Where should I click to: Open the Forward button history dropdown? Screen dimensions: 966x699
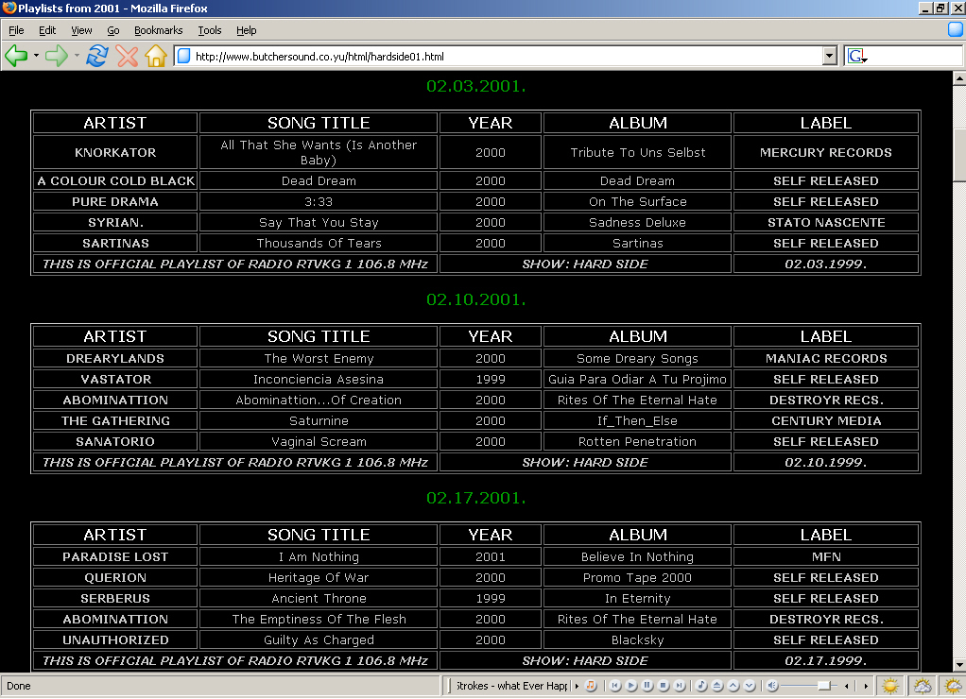[77, 56]
